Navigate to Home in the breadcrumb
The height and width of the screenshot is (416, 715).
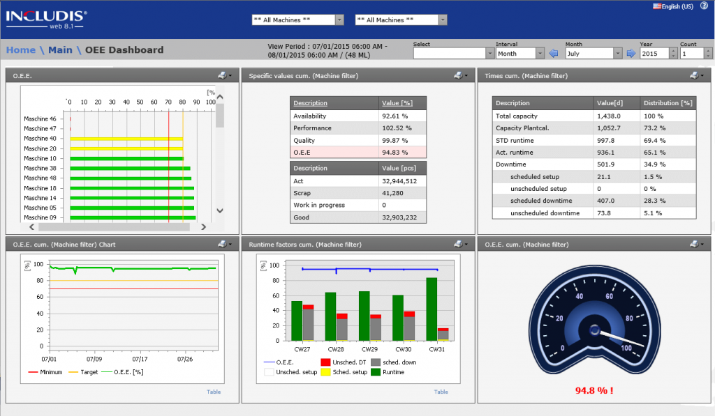click(20, 49)
